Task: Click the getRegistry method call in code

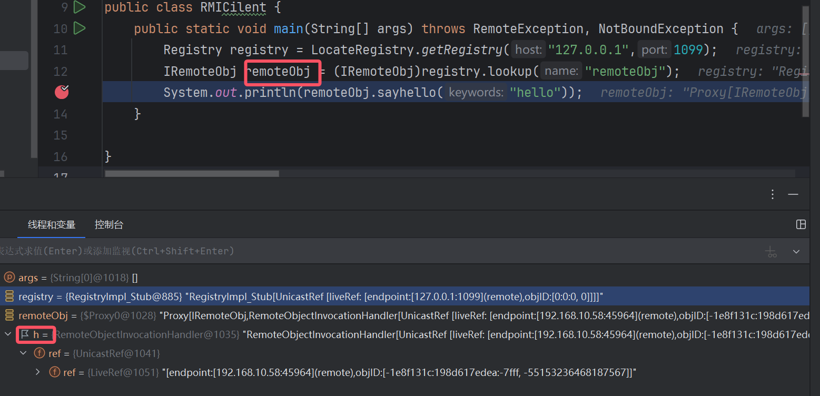Action: (x=468, y=50)
